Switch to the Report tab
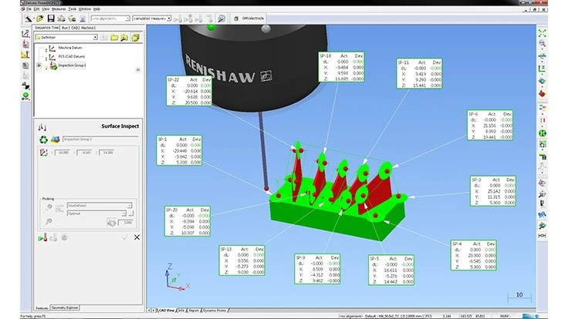The width and height of the screenshot is (568, 319). pyautogui.click(x=192, y=311)
